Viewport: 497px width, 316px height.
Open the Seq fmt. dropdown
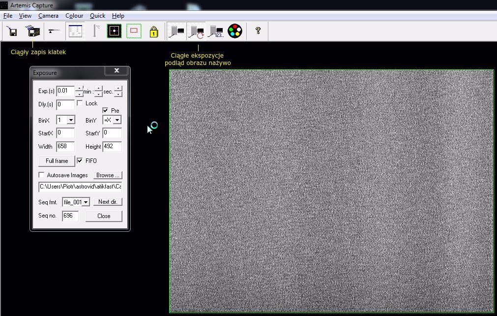(86, 202)
